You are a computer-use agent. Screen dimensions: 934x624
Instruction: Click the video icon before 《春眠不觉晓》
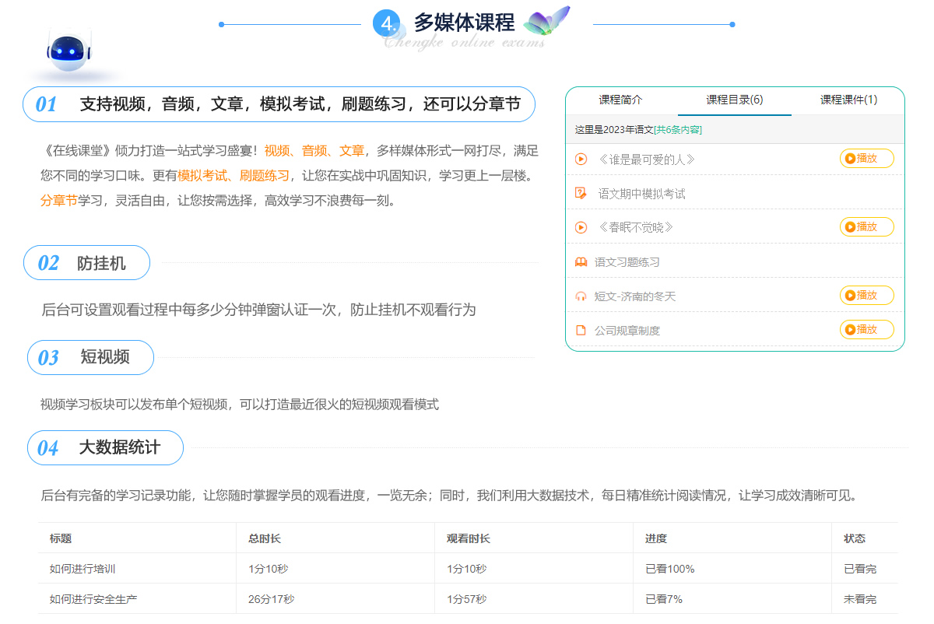pos(581,228)
